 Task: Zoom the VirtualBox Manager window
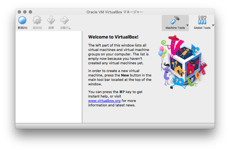(x=30, y=12)
